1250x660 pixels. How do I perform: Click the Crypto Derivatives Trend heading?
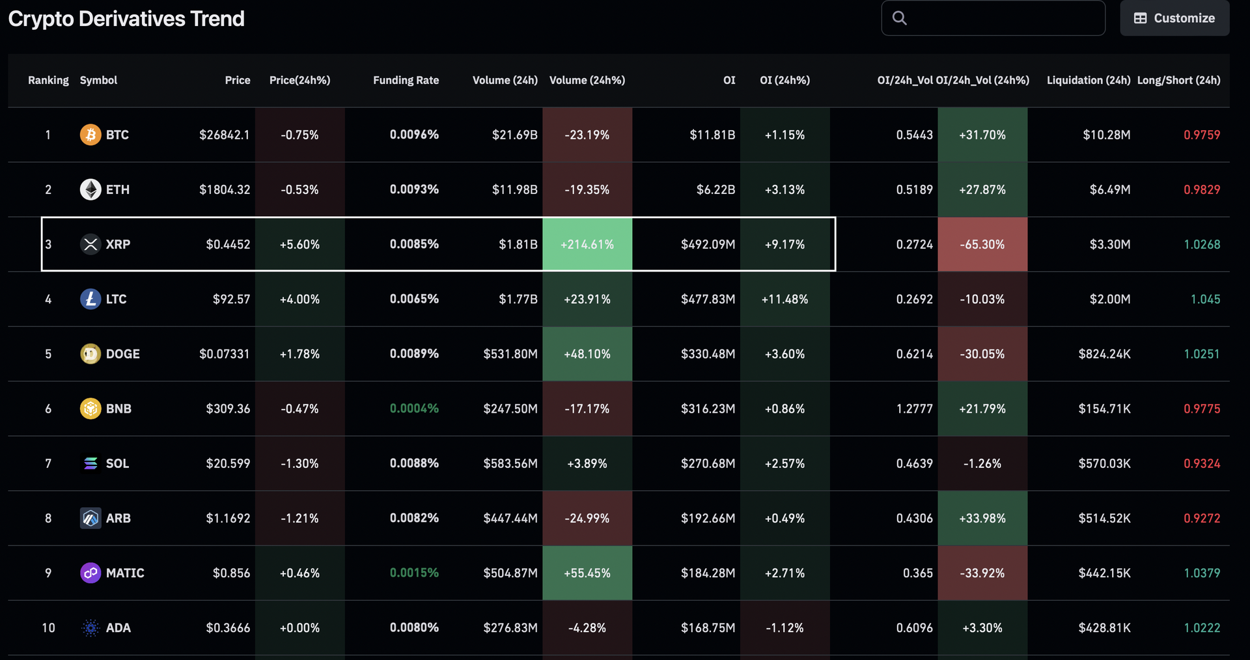click(126, 19)
